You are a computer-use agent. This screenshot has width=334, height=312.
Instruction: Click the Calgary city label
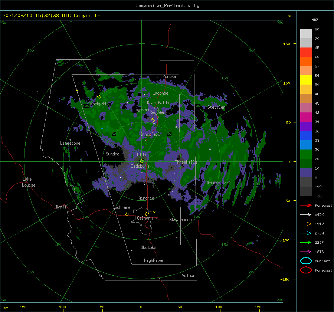tap(145, 218)
